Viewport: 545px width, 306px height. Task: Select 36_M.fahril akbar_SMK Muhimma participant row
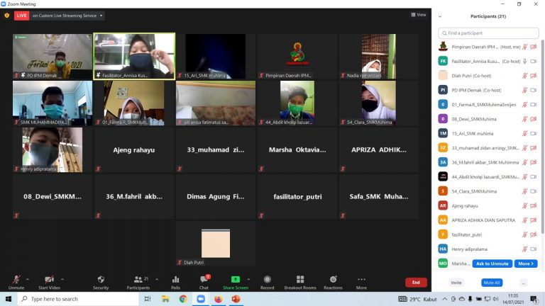tap(488, 162)
